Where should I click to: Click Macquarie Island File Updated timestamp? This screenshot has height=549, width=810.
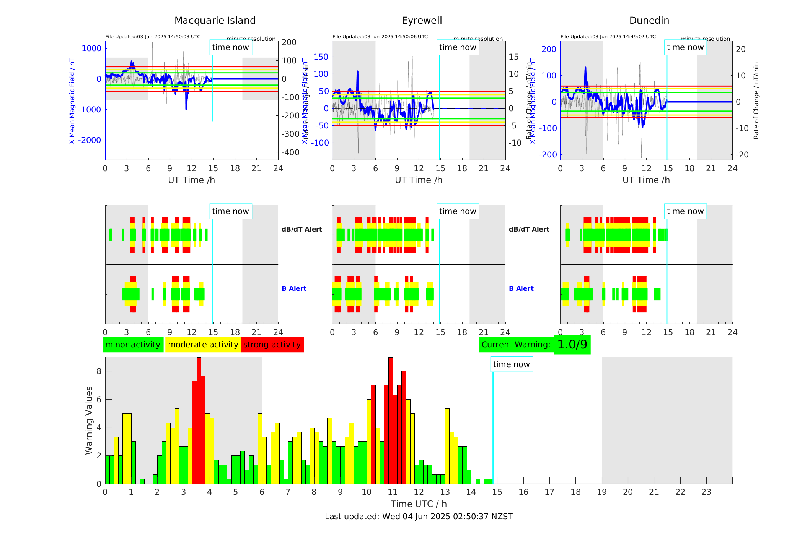click(153, 37)
